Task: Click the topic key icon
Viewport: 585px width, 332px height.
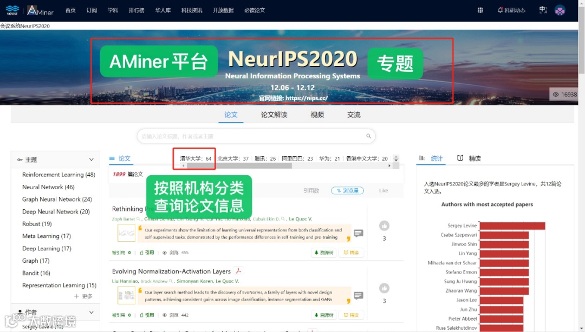Action: point(20,160)
